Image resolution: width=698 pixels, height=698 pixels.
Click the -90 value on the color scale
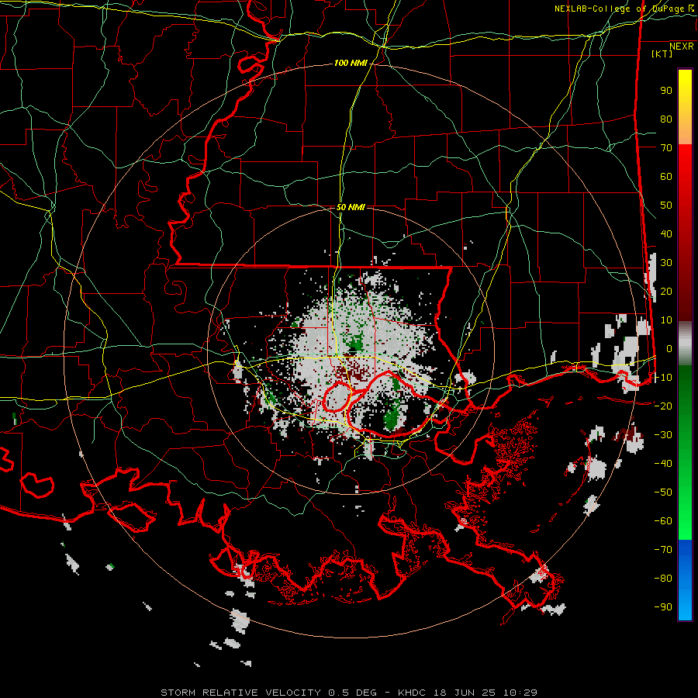(663, 607)
